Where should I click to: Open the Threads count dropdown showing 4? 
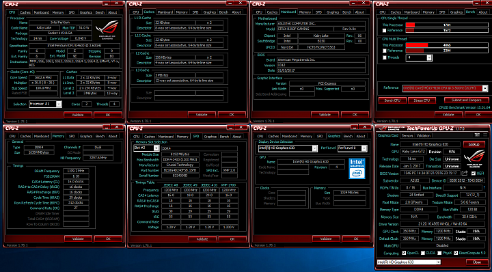click(419, 57)
